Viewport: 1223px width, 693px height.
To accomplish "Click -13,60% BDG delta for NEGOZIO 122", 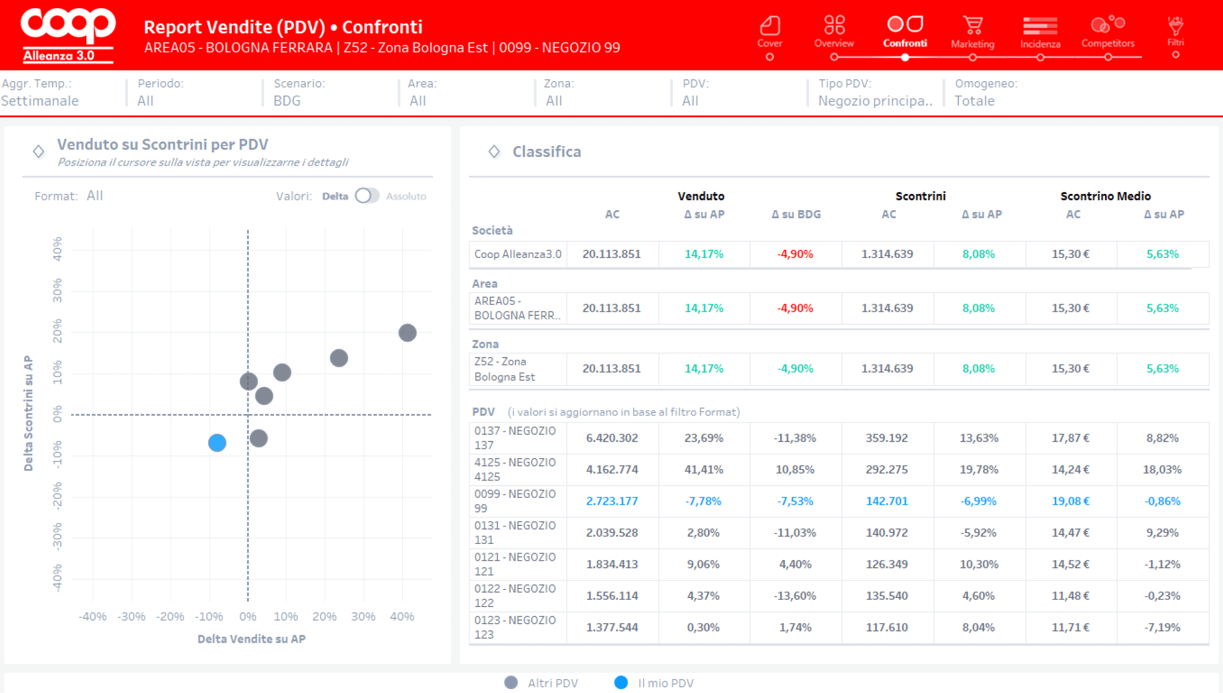I will (795, 596).
